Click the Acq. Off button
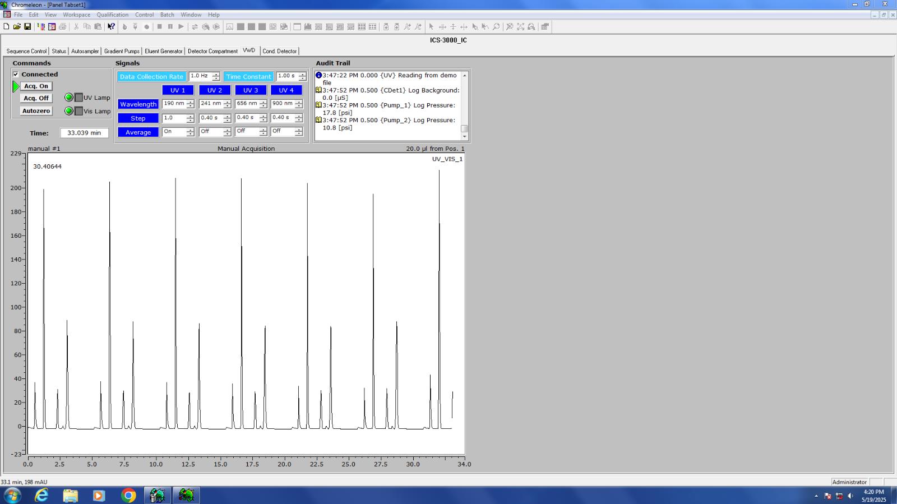The width and height of the screenshot is (897, 504). coord(36,98)
